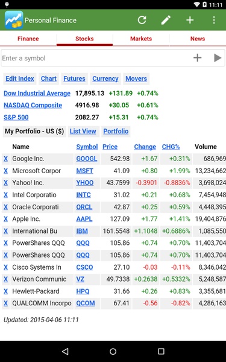Tap Android home navigation button
The image size is (226, 362).
[113, 351]
